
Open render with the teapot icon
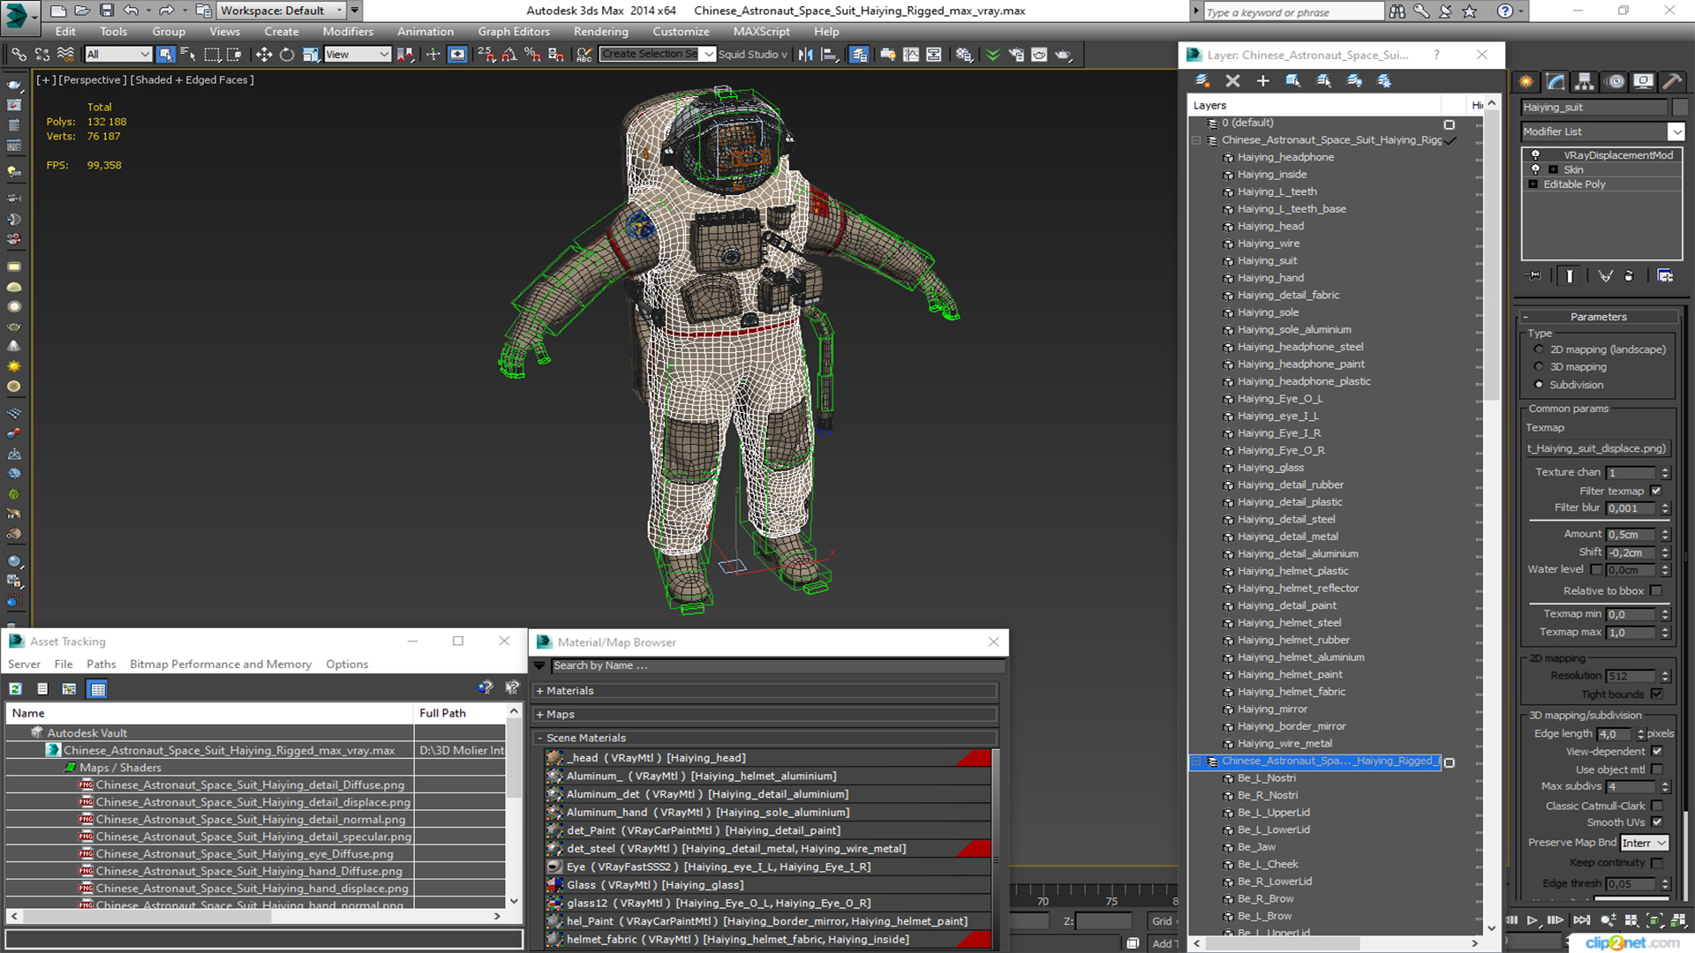click(1063, 55)
